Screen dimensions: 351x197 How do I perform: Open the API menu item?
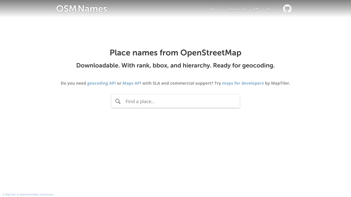point(256,9)
